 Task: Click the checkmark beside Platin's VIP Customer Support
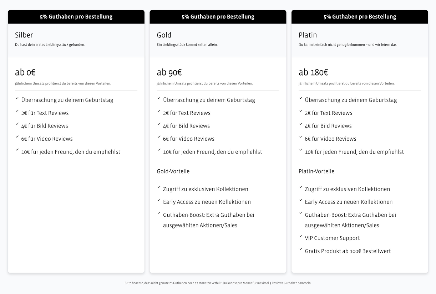[300, 236]
